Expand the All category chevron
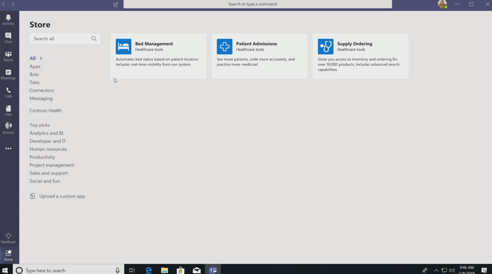 (41, 59)
